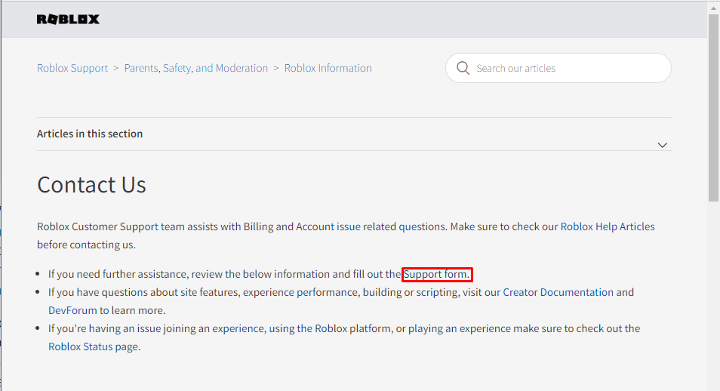
Task: Open the Roblox Status page link
Action: (x=80, y=347)
